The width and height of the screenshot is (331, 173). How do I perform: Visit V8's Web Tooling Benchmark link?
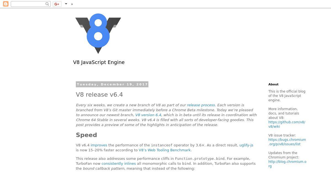point(165,150)
